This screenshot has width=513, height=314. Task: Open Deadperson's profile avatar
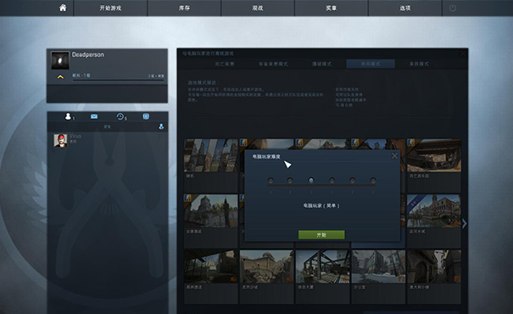tap(60, 60)
